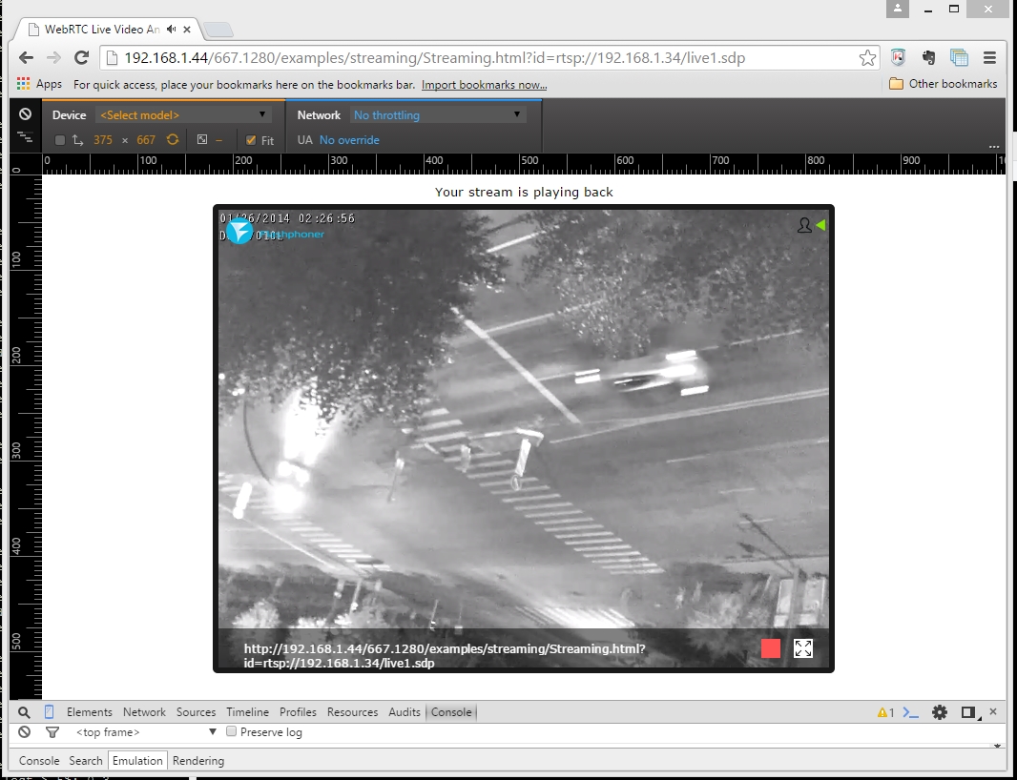
Task: Switch to the Network panel
Action: click(x=144, y=712)
